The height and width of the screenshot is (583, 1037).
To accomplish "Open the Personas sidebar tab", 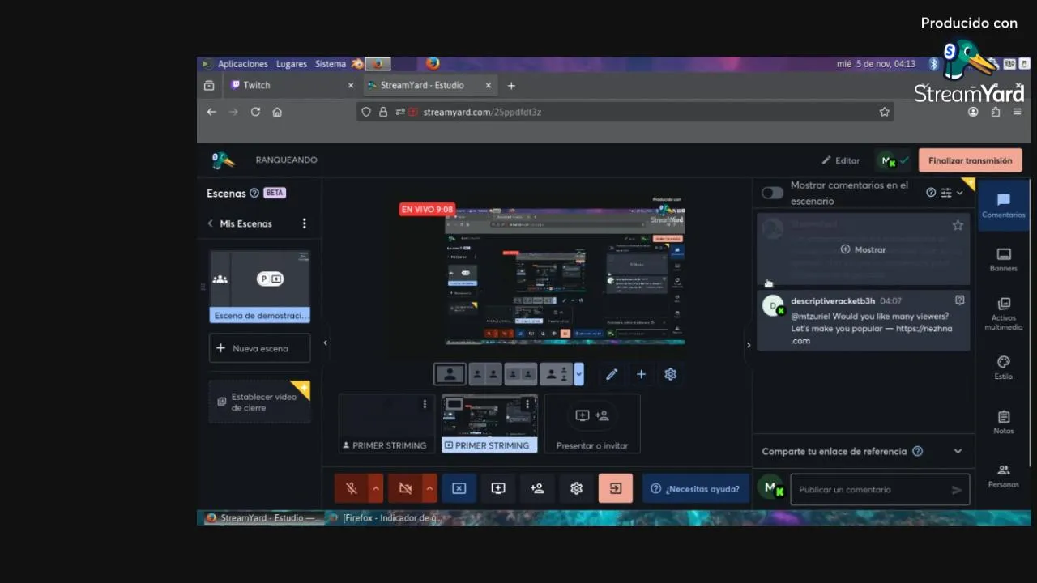I will pyautogui.click(x=1003, y=475).
